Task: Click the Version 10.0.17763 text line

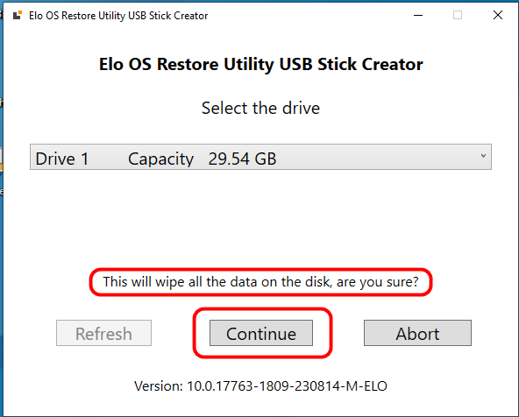Action: (260, 386)
